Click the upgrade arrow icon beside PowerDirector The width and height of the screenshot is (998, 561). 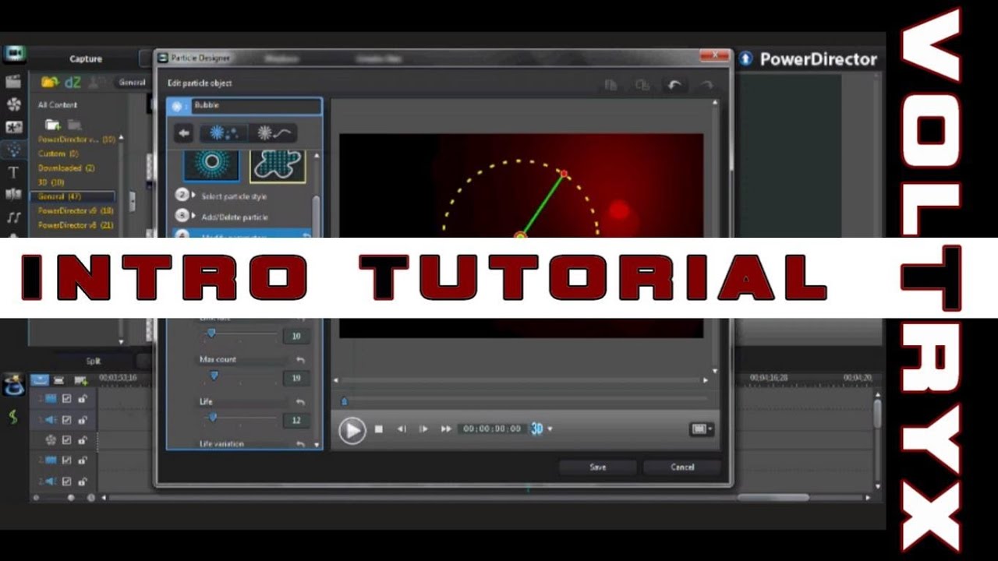[x=746, y=58]
